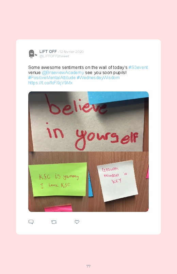Open the green KFC sticky note photo
The image size is (177, 274).
tap(59, 182)
